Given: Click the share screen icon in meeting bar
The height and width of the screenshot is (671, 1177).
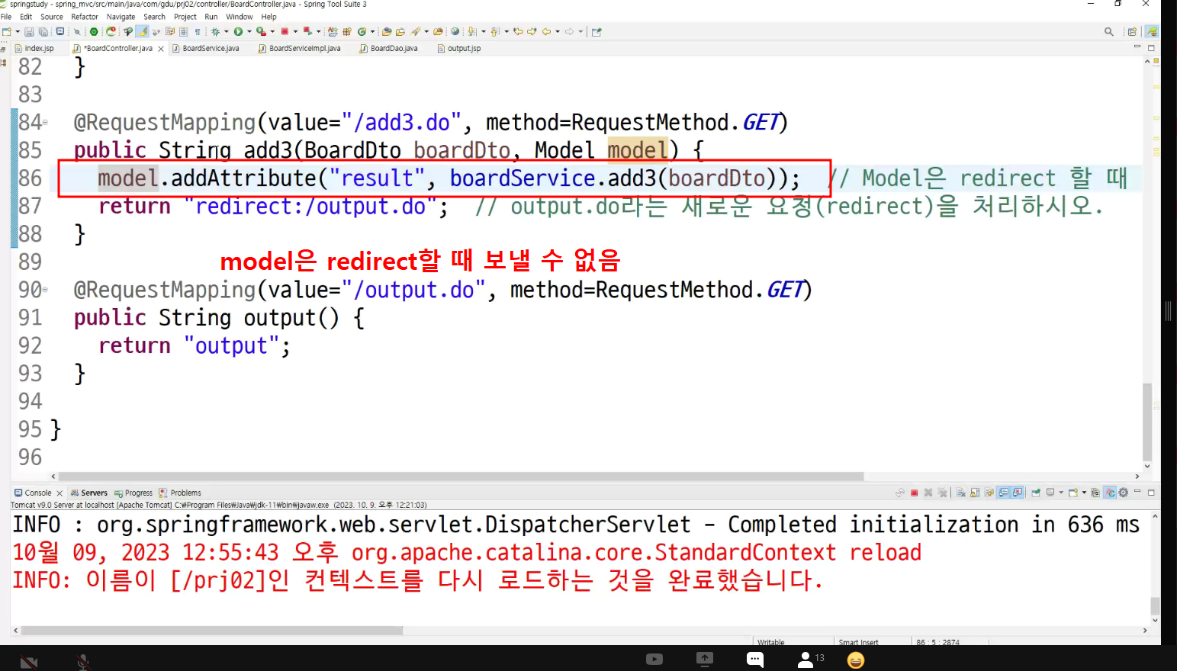Looking at the screenshot, I should 705,659.
